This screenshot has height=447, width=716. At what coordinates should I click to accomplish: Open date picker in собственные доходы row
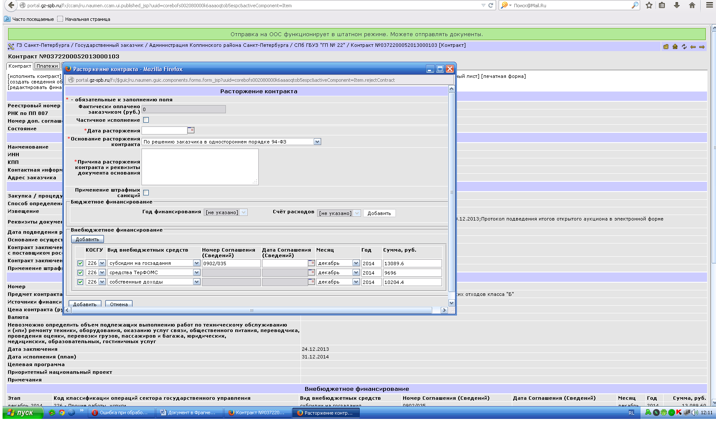[312, 282]
